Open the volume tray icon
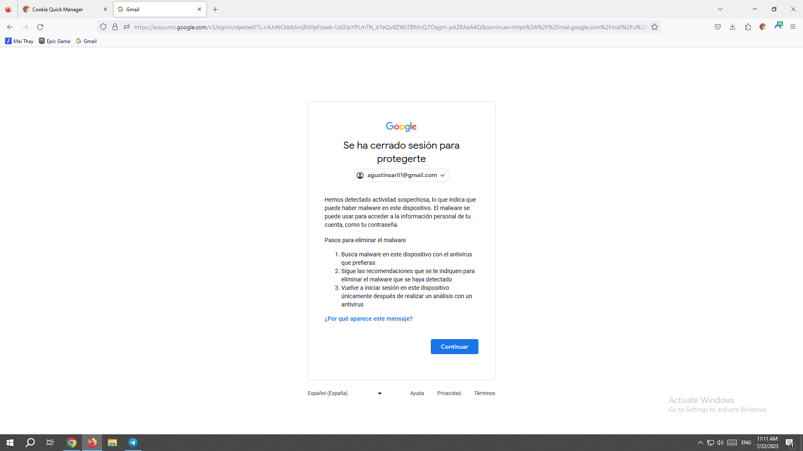This screenshot has width=803, height=451. [x=720, y=443]
